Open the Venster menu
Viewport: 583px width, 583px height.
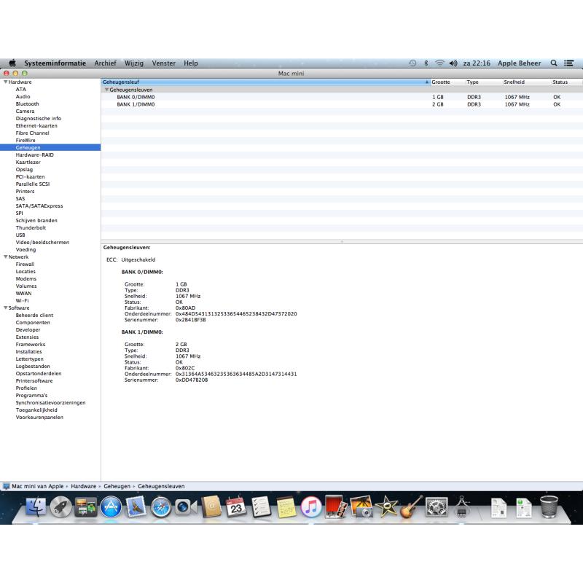163,63
